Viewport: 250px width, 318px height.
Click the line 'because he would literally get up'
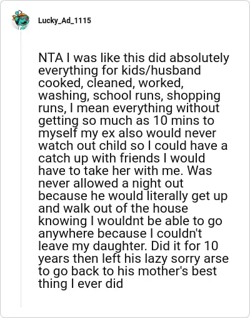(133, 196)
